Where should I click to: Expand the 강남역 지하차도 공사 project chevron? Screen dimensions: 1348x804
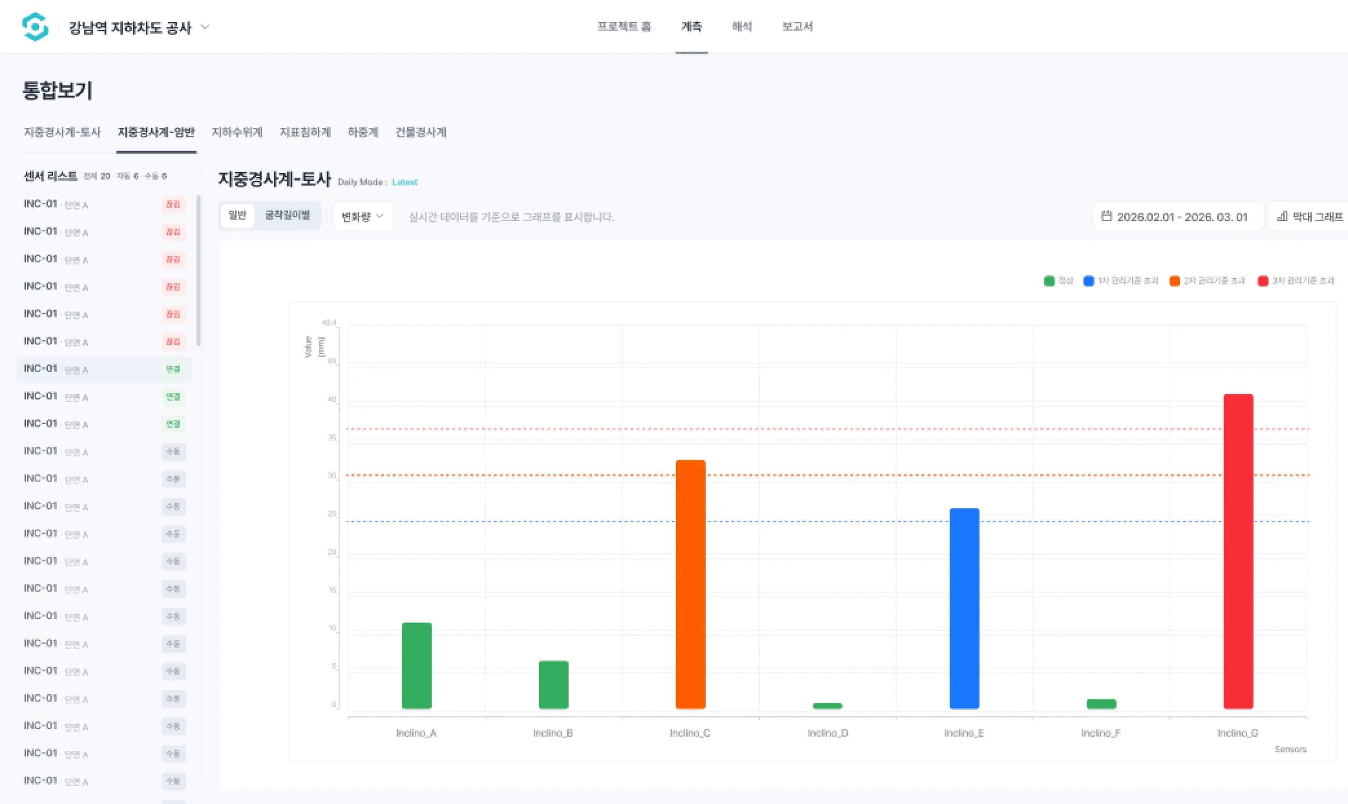(205, 27)
